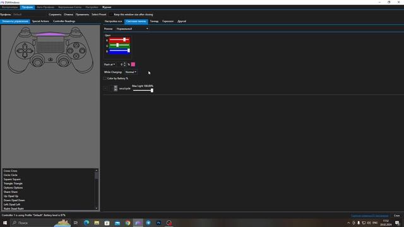Click the profile name field
The height and width of the screenshot is (227, 404).
tap(29, 15)
